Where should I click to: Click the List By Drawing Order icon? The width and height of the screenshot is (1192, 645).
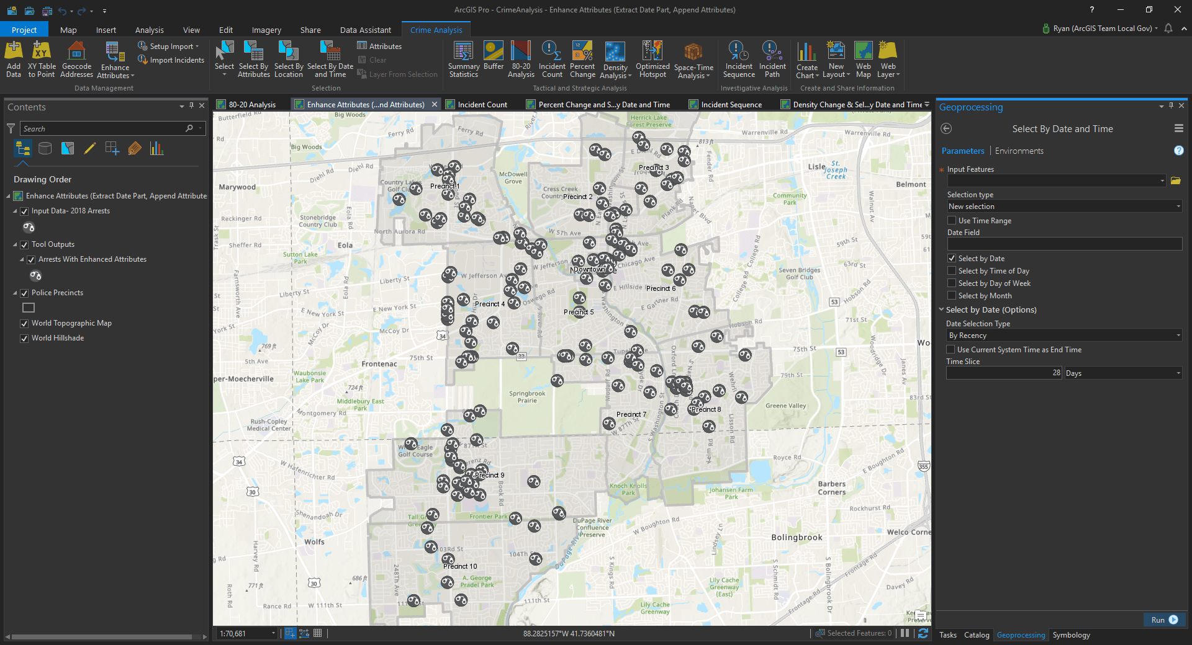(x=23, y=148)
